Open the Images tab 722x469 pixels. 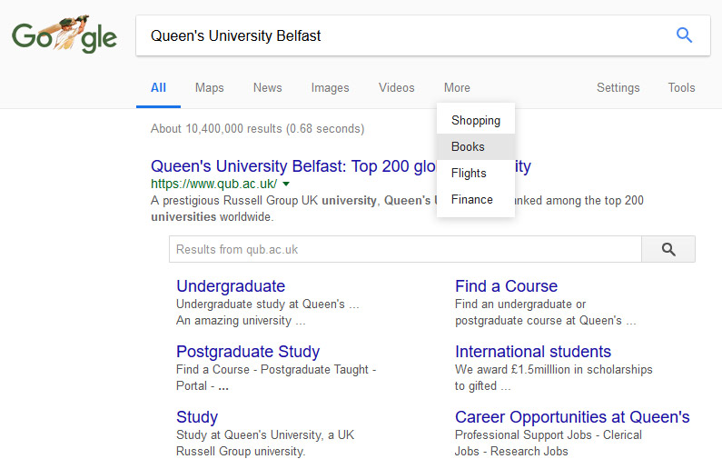click(331, 87)
